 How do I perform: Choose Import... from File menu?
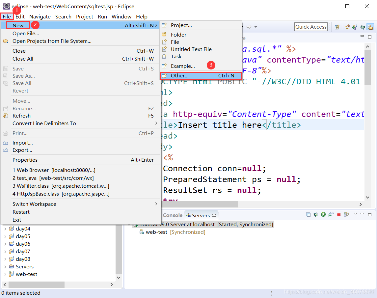pyautogui.click(x=81, y=143)
